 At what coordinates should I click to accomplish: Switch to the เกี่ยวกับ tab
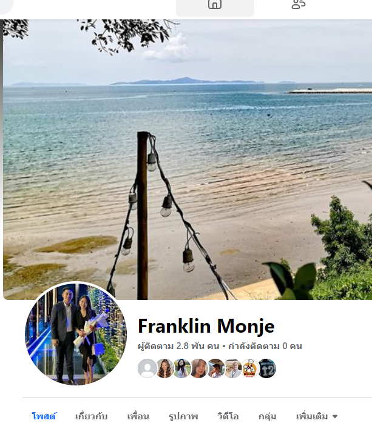pyautogui.click(x=92, y=416)
